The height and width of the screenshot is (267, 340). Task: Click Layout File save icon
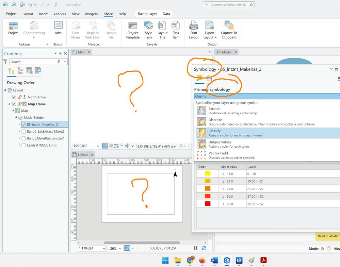click(162, 30)
